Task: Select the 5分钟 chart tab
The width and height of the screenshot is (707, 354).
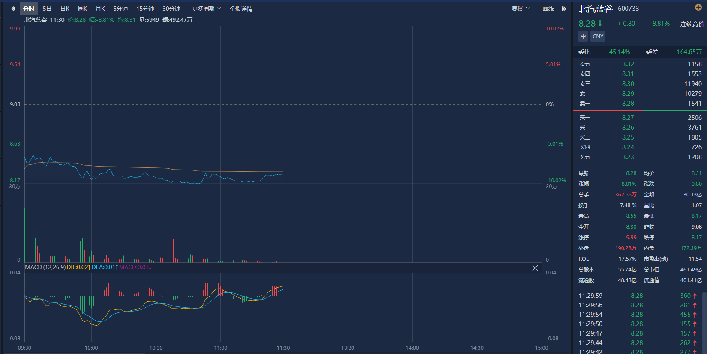Action: point(120,9)
